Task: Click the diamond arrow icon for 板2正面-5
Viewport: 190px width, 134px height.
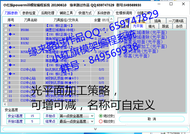Action: pyautogui.click(x=12, y=65)
